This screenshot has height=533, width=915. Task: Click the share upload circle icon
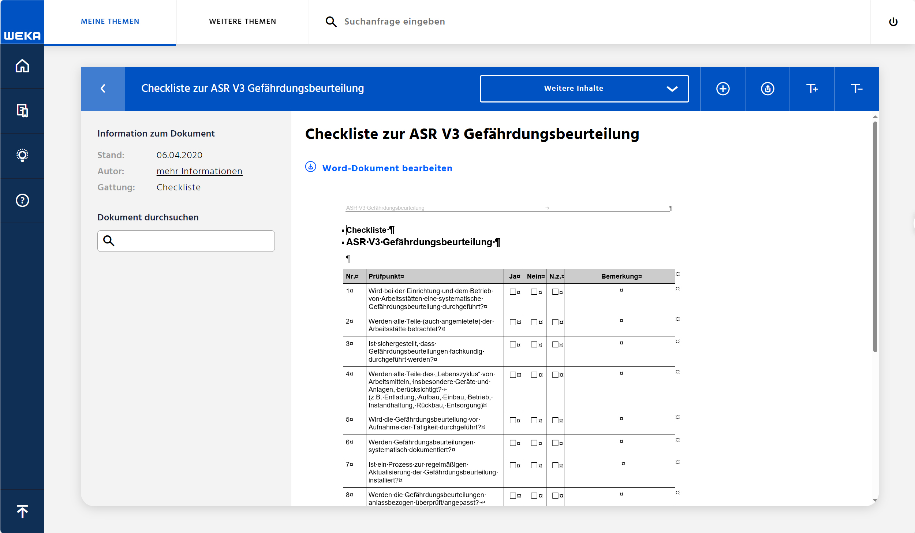[767, 89]
